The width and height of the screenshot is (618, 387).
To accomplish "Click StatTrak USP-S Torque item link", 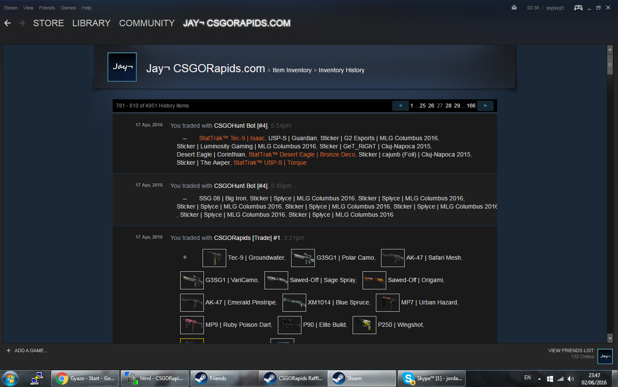I will point(270,163).
